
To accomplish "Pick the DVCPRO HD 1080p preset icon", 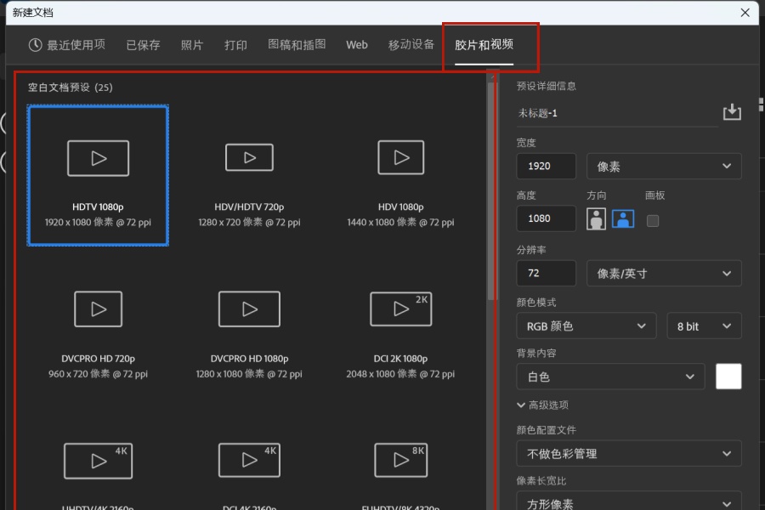I will click(x=249, y=309).
